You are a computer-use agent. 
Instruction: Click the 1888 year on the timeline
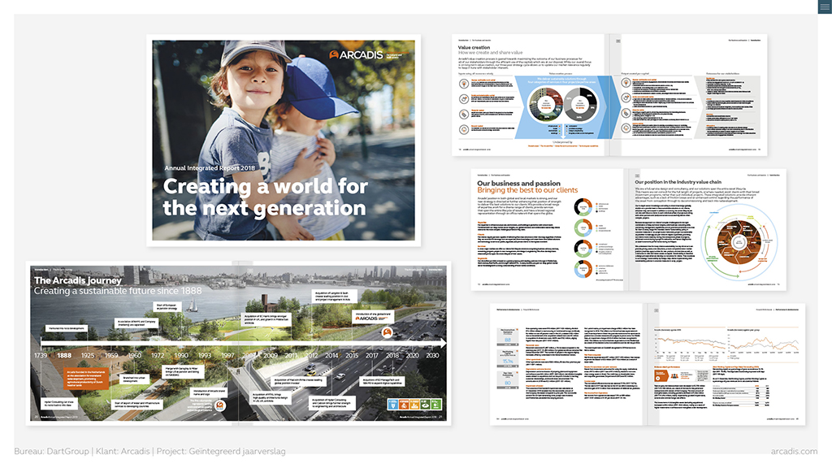click(64, 356)
